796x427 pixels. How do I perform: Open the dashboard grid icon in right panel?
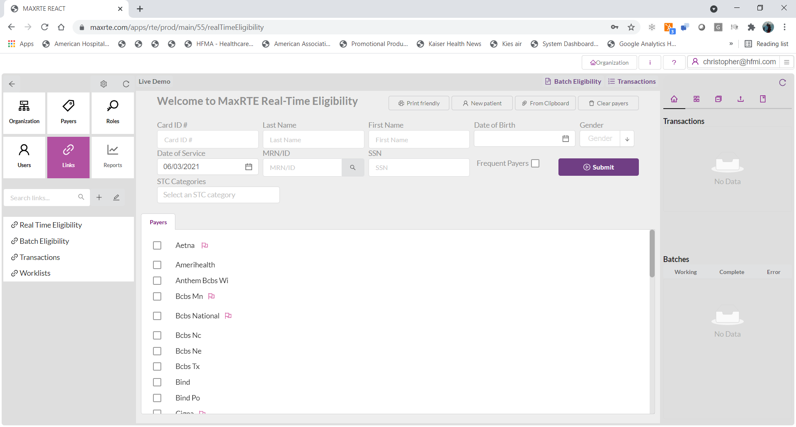pyautogui.click(x=696, y=99)
